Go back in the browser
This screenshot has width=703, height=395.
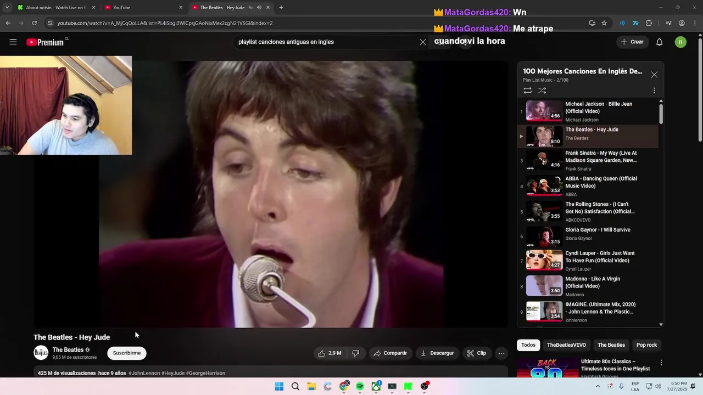tap(8, 23)
